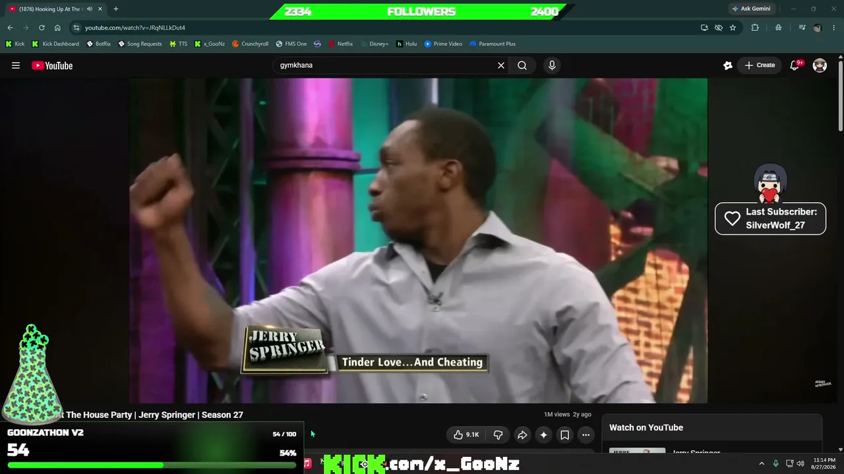Screen dimensions: 844x474
Task: Open the Paramount Plus bookmark
Action: [x=493, y=43]
